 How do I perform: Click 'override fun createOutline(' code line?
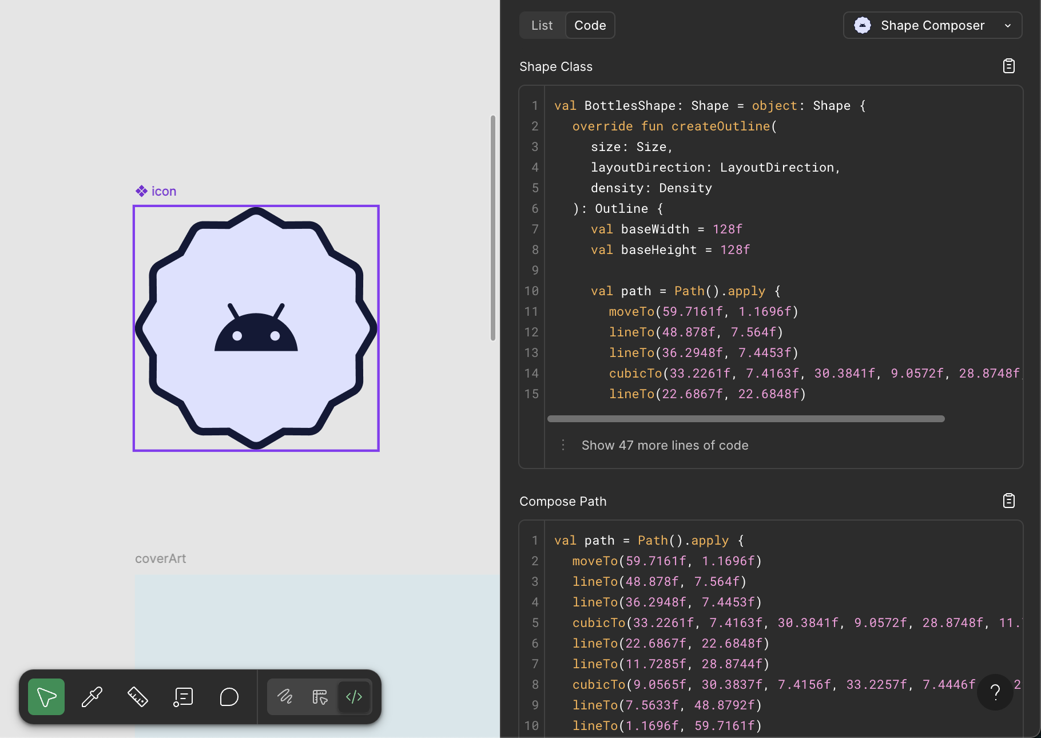click(x=675, y=126)
